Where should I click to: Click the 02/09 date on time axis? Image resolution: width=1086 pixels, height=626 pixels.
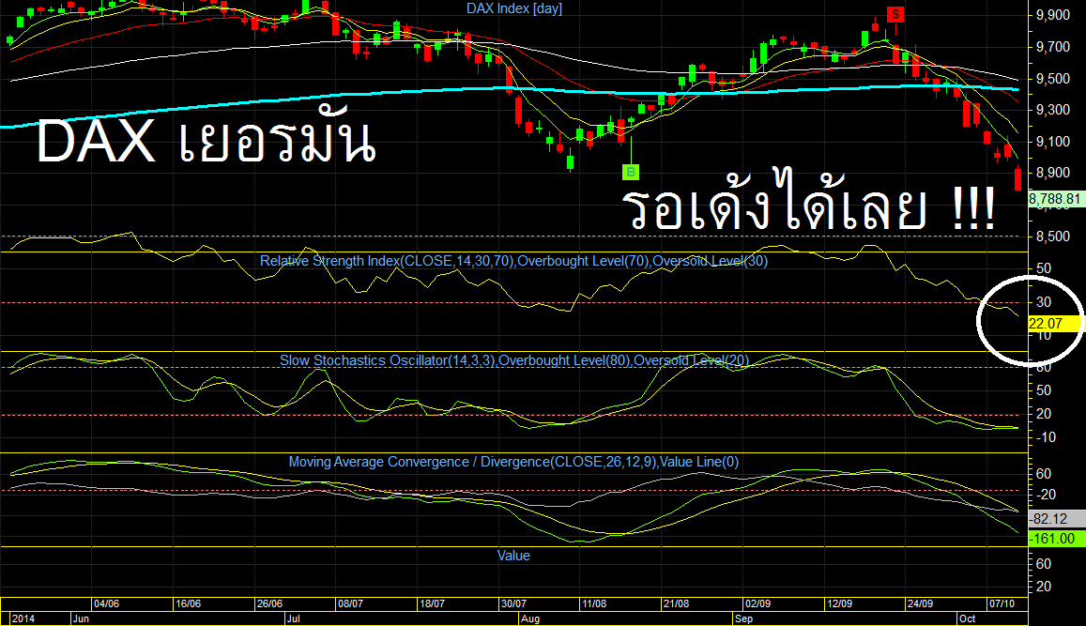pyautogui.click(x=757, y=603)
